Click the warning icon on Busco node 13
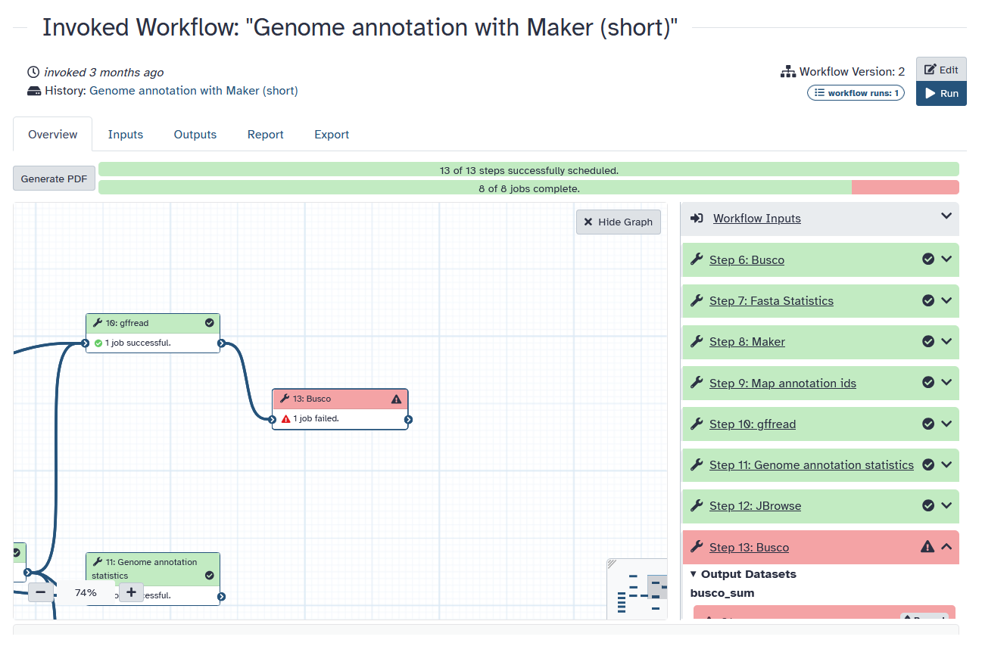The width and height of the screenshot is (982, 646). pyautogui.click(x=396, y=399)
